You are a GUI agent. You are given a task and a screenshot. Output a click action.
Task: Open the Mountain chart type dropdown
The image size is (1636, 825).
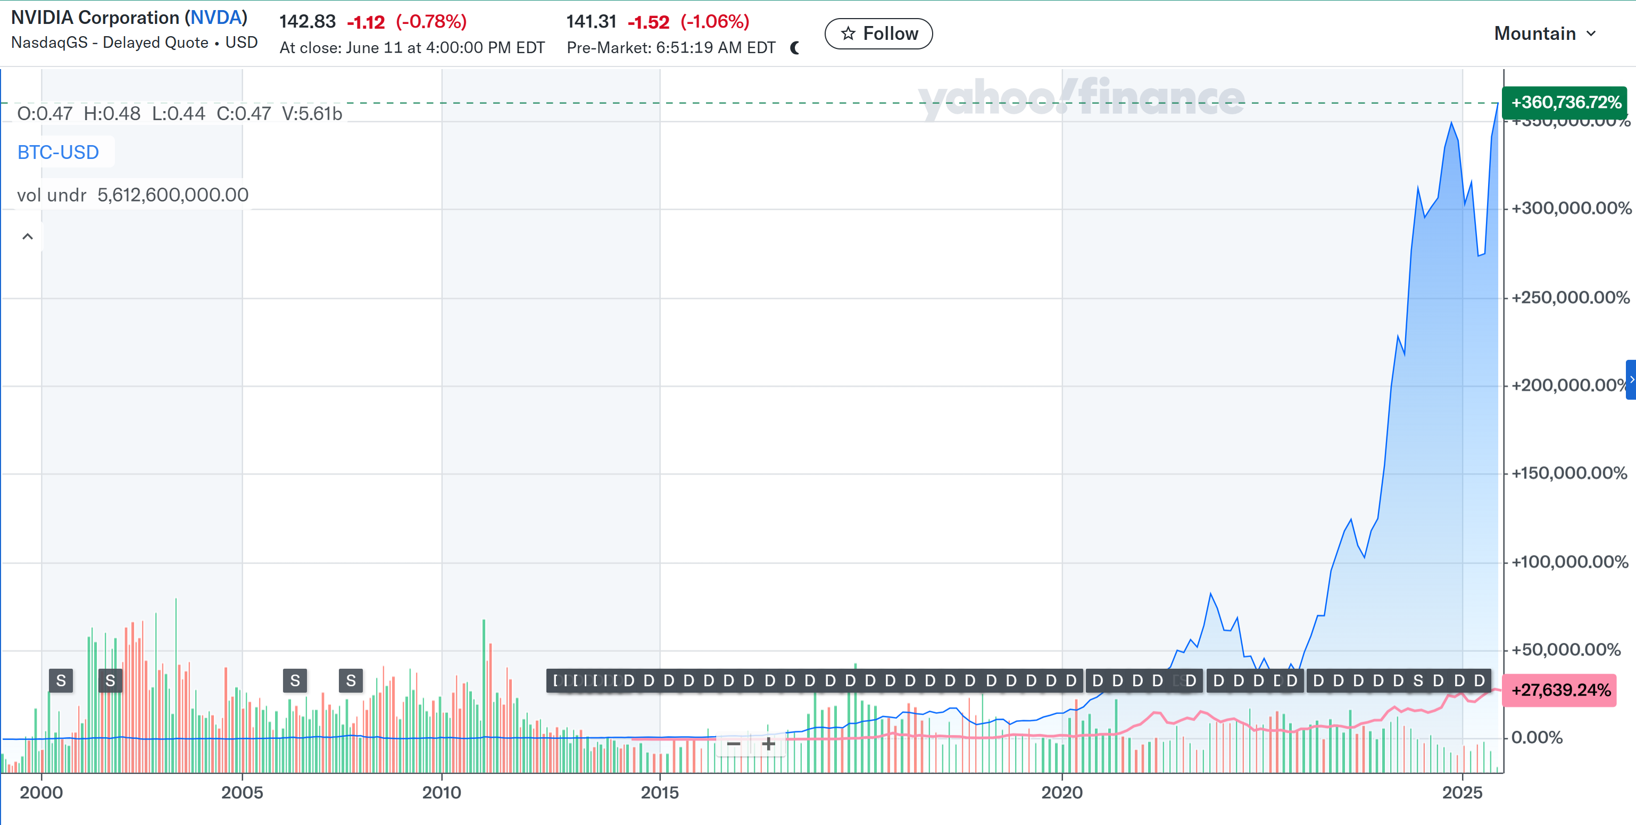click(x=1544, y=33)
